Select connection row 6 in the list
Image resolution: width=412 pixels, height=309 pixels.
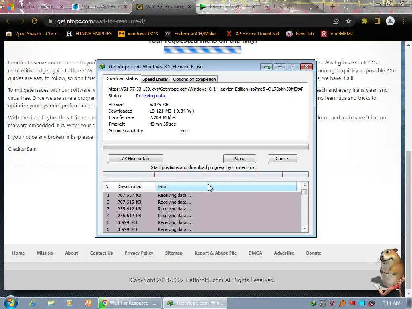coord(202,229)
